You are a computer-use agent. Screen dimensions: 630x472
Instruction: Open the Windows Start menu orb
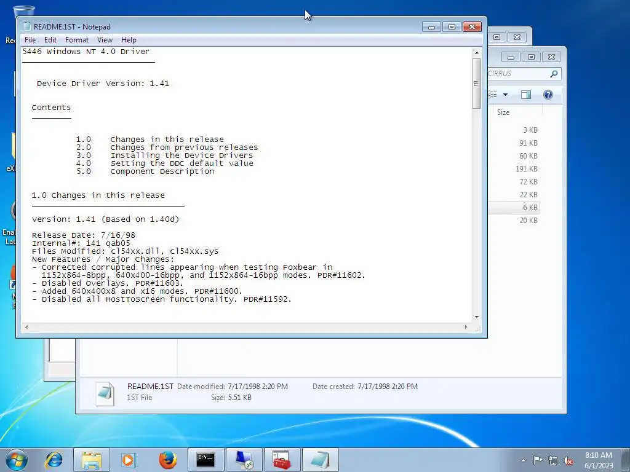pyautogui.click(x=17, y=460)
